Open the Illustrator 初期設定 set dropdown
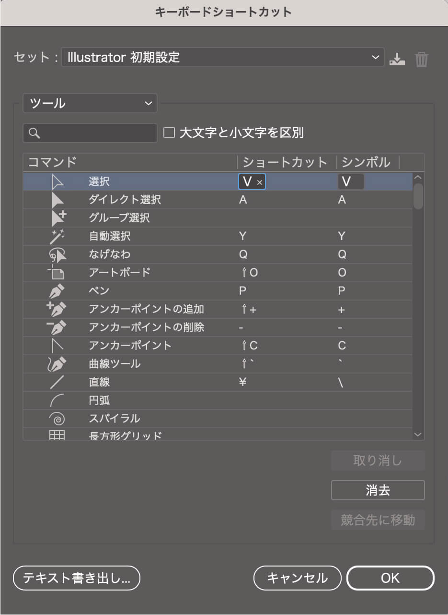This screenshot has height=615, width=448. coord(222,57)
